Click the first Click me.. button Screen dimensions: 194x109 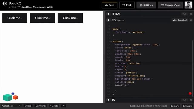[15, 18]
